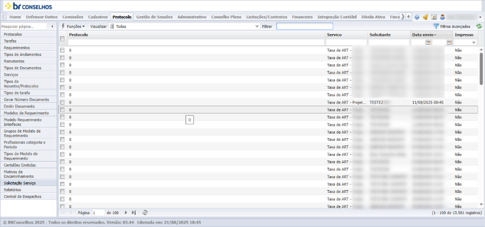This screenshot has width=485, height=227.
Task: Open the tab list down-arrow button
Action: (409, 17)
